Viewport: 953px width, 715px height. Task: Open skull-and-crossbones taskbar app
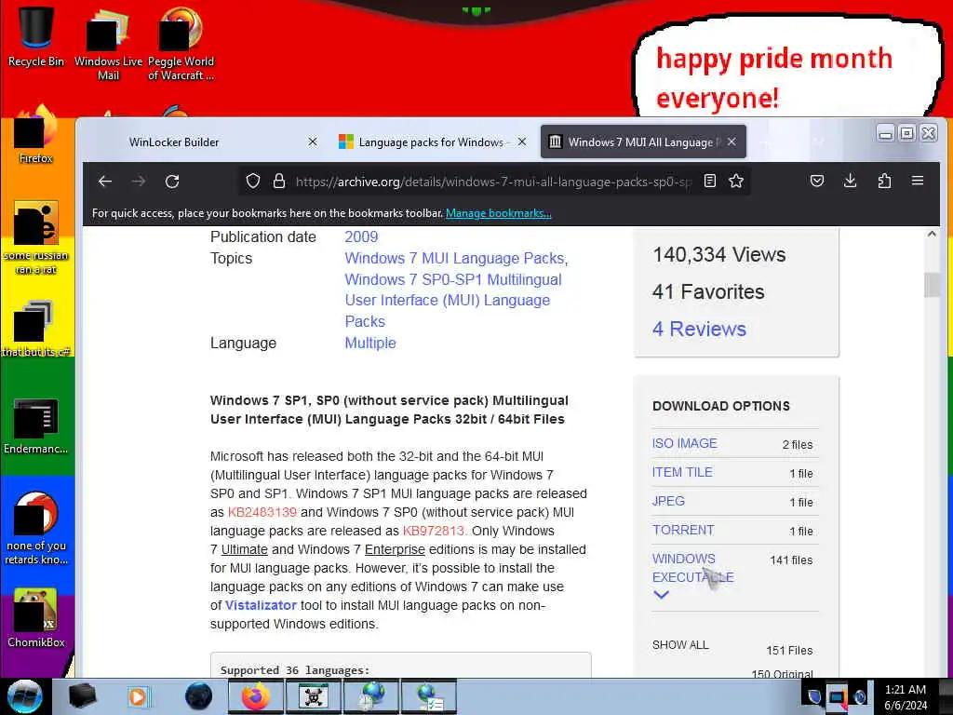[314, 696]
